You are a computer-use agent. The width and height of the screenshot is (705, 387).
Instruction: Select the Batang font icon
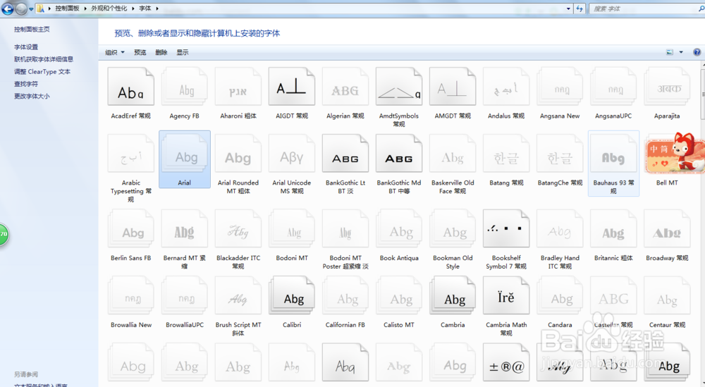tap(505, 154)
